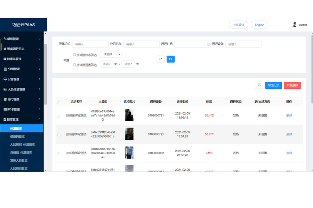
Task: Click the 日志管理 document icon
Action: [5, 119]
